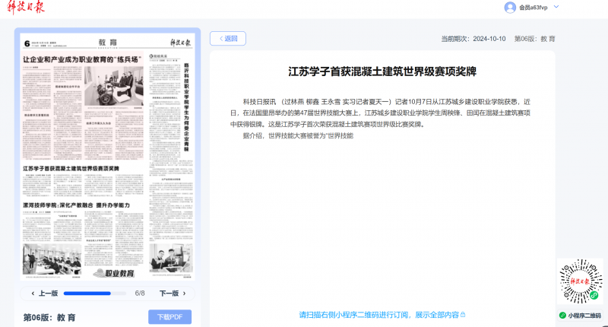608x327 pixels.
Task: Click the 当前期次 2024-10-10 issue date
Action: (473, 38)
